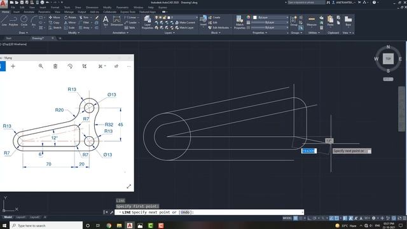Click the Paste clipboard tool
The image size is (407, 229).
[x=330, y=21]
